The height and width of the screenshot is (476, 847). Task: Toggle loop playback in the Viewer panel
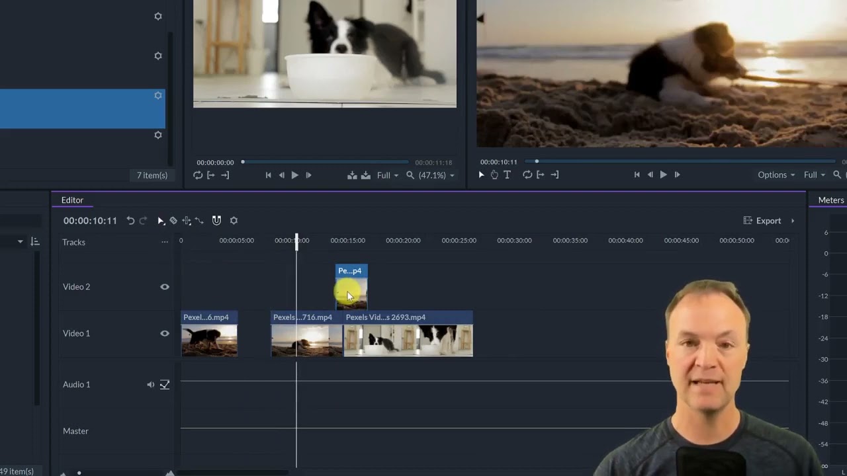coord(527,175)
